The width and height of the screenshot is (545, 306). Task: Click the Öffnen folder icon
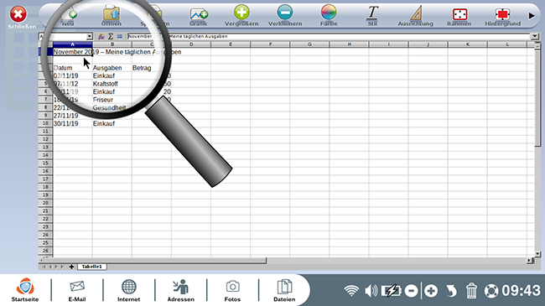112,13
